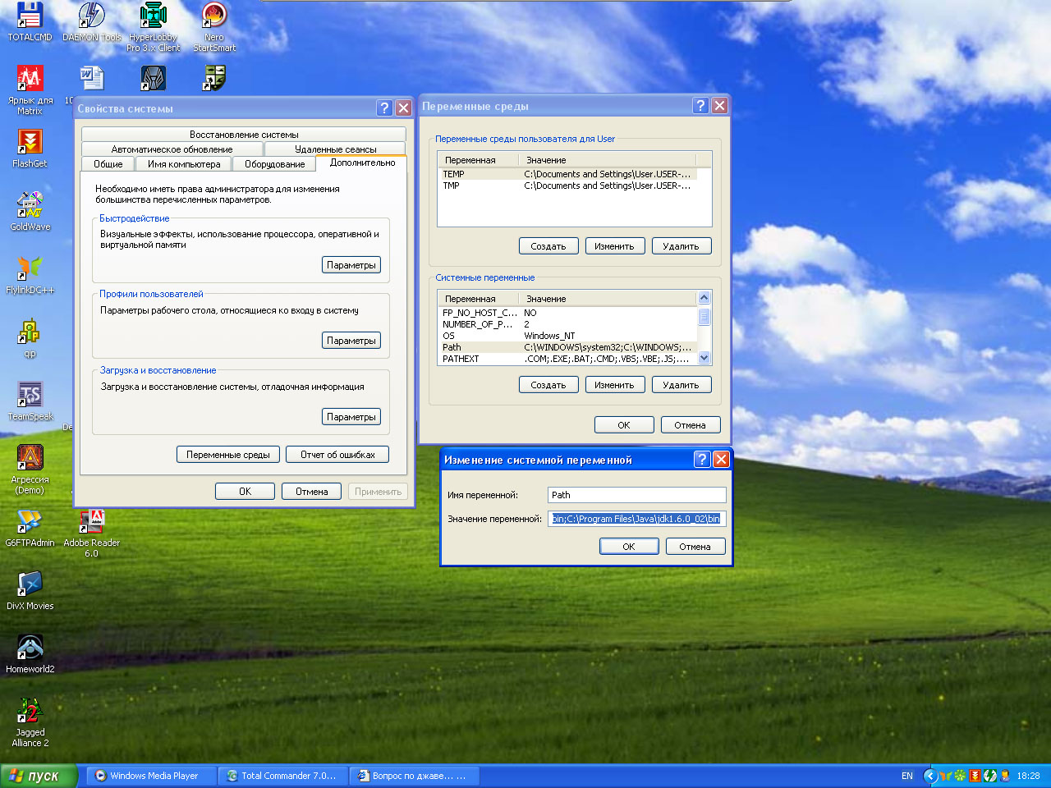The image size is (1051, 788).
Task: Switch to the Имя компьютера tab
Action: pyautogui.click(x=184, y=164)
